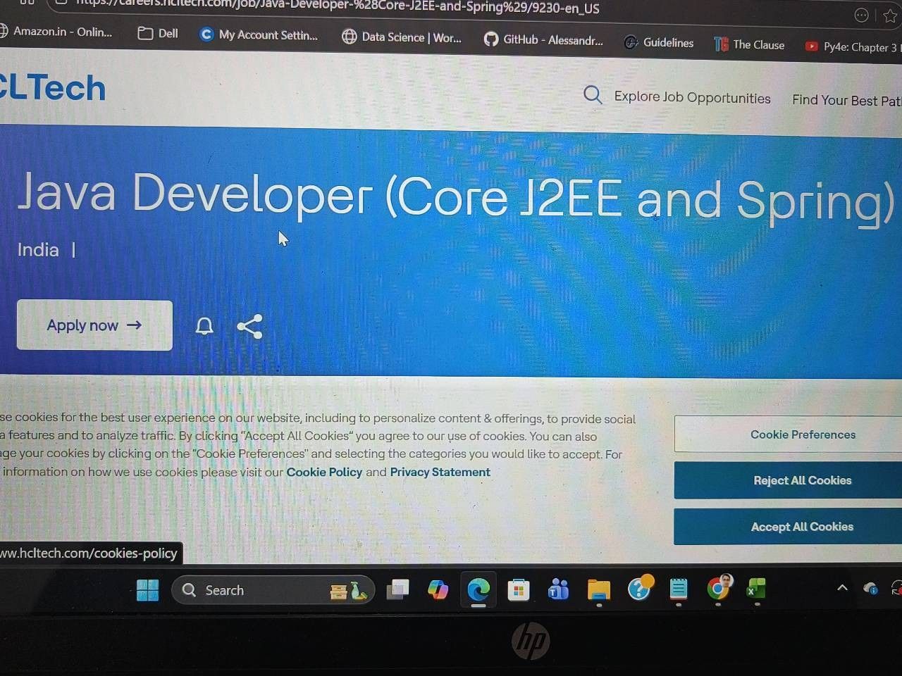
Task: Click the Apply now button
Action: [94, 325]
